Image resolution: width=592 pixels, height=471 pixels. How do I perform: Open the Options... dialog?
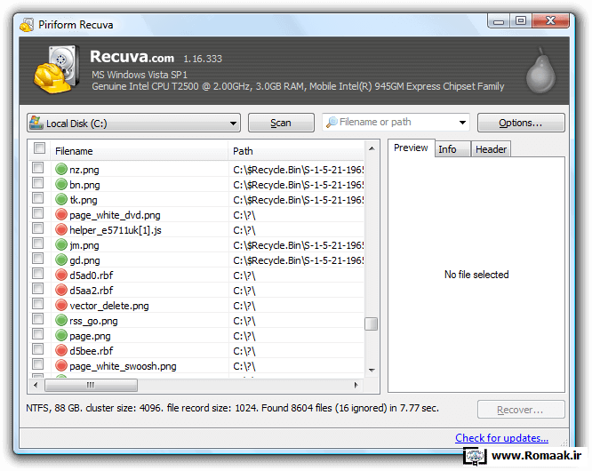coord(521,123)
